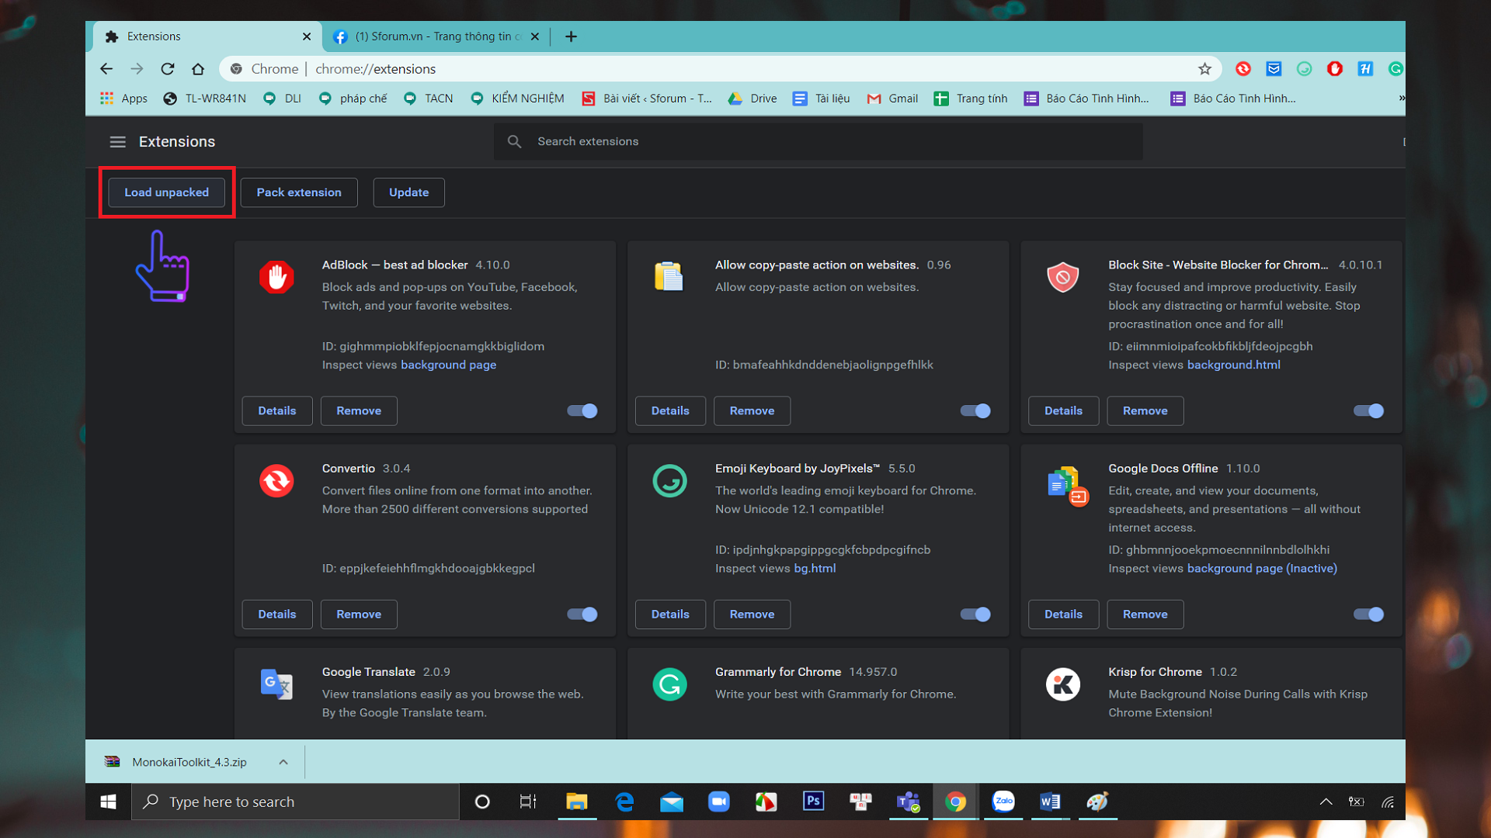
Task: Open Photoshop from the taskbar
Action: (x=813, y=802)
